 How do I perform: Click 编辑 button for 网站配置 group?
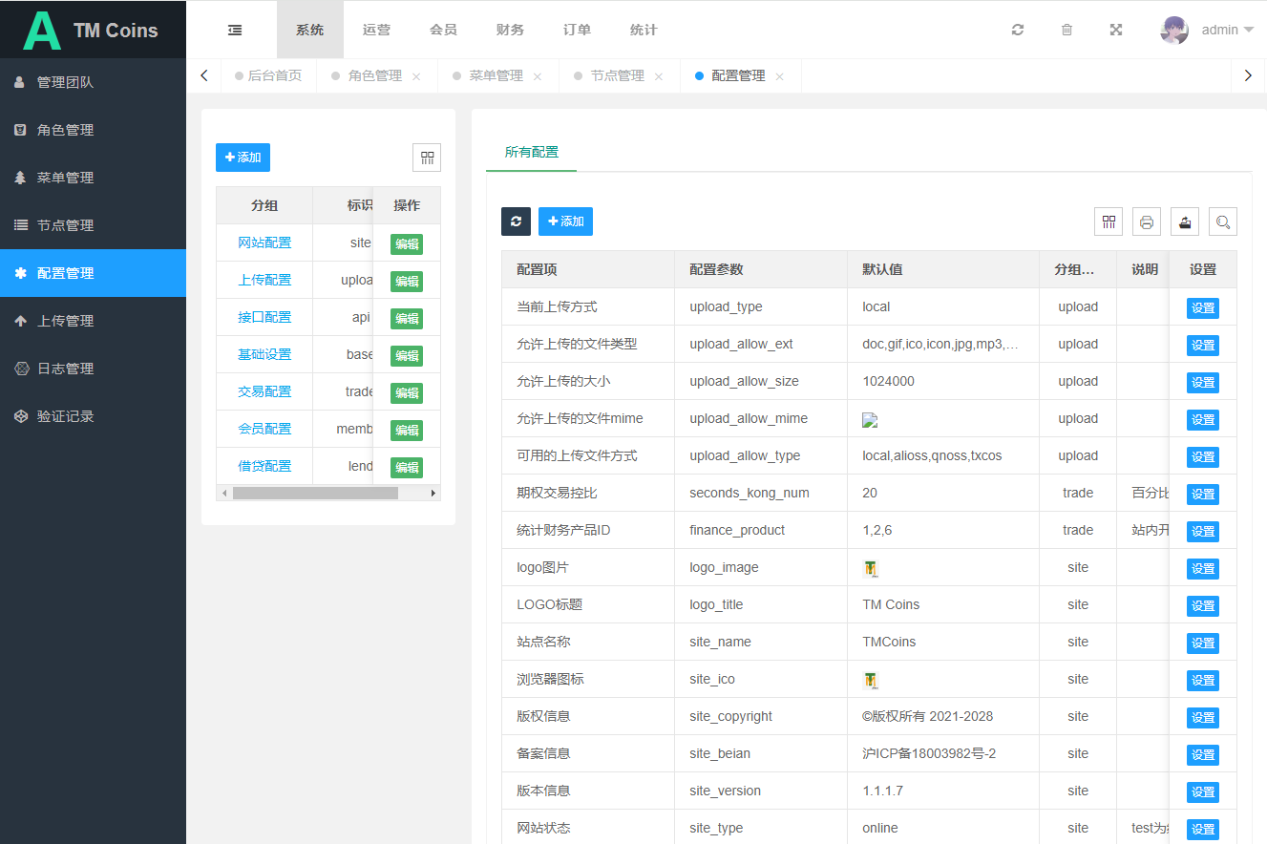(407, 243)
